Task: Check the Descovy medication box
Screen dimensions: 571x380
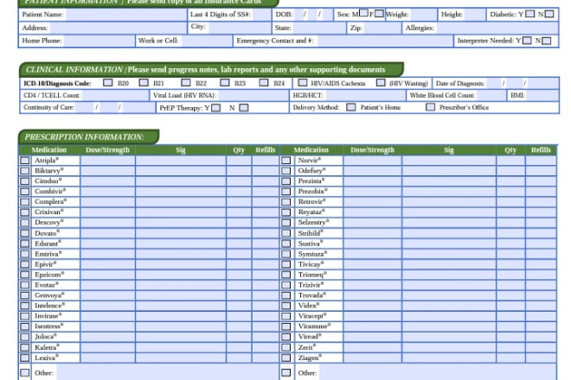Action: coord(25,223)
